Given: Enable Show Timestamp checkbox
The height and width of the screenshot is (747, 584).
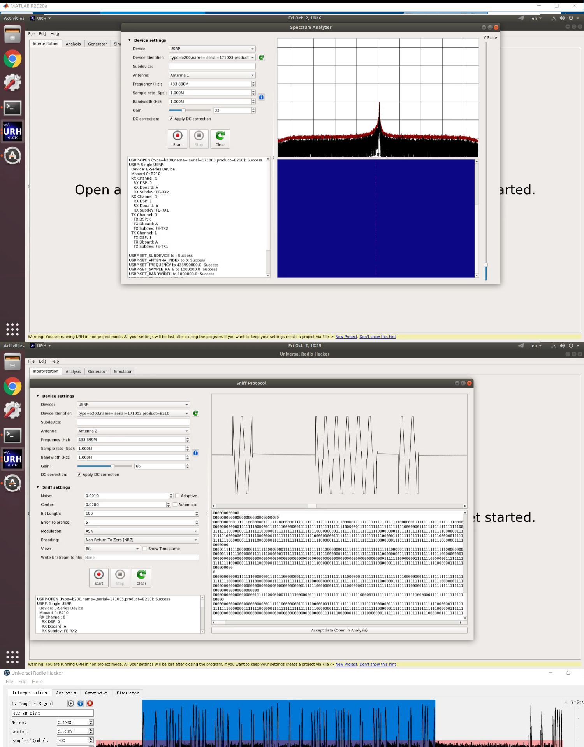Looking at the screenshot, I should 145,549.
